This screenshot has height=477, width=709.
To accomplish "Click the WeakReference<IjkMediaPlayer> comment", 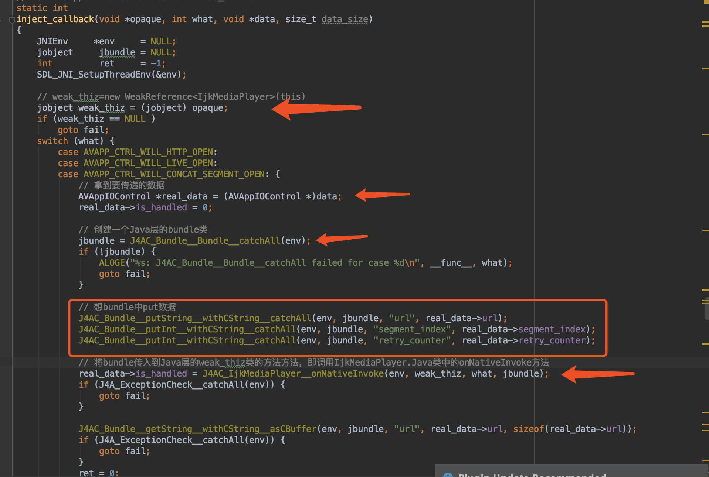I will tap(171, 97).
